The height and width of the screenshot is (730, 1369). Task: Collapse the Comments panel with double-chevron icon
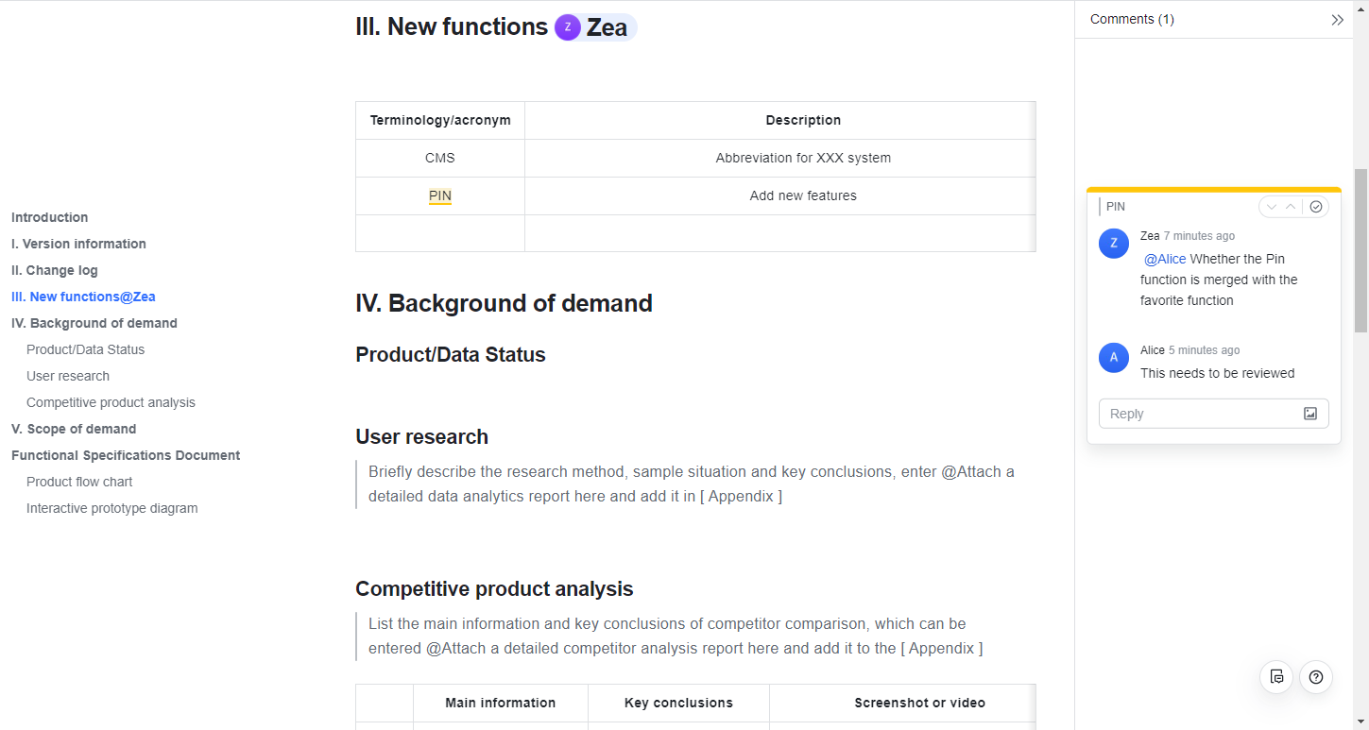pos(1338,19)
